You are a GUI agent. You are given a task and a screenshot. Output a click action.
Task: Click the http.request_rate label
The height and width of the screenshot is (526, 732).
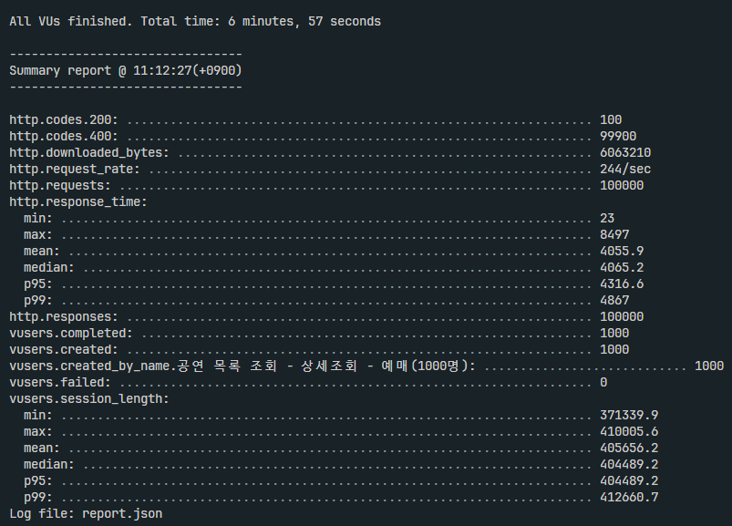[x=75, y=169]
